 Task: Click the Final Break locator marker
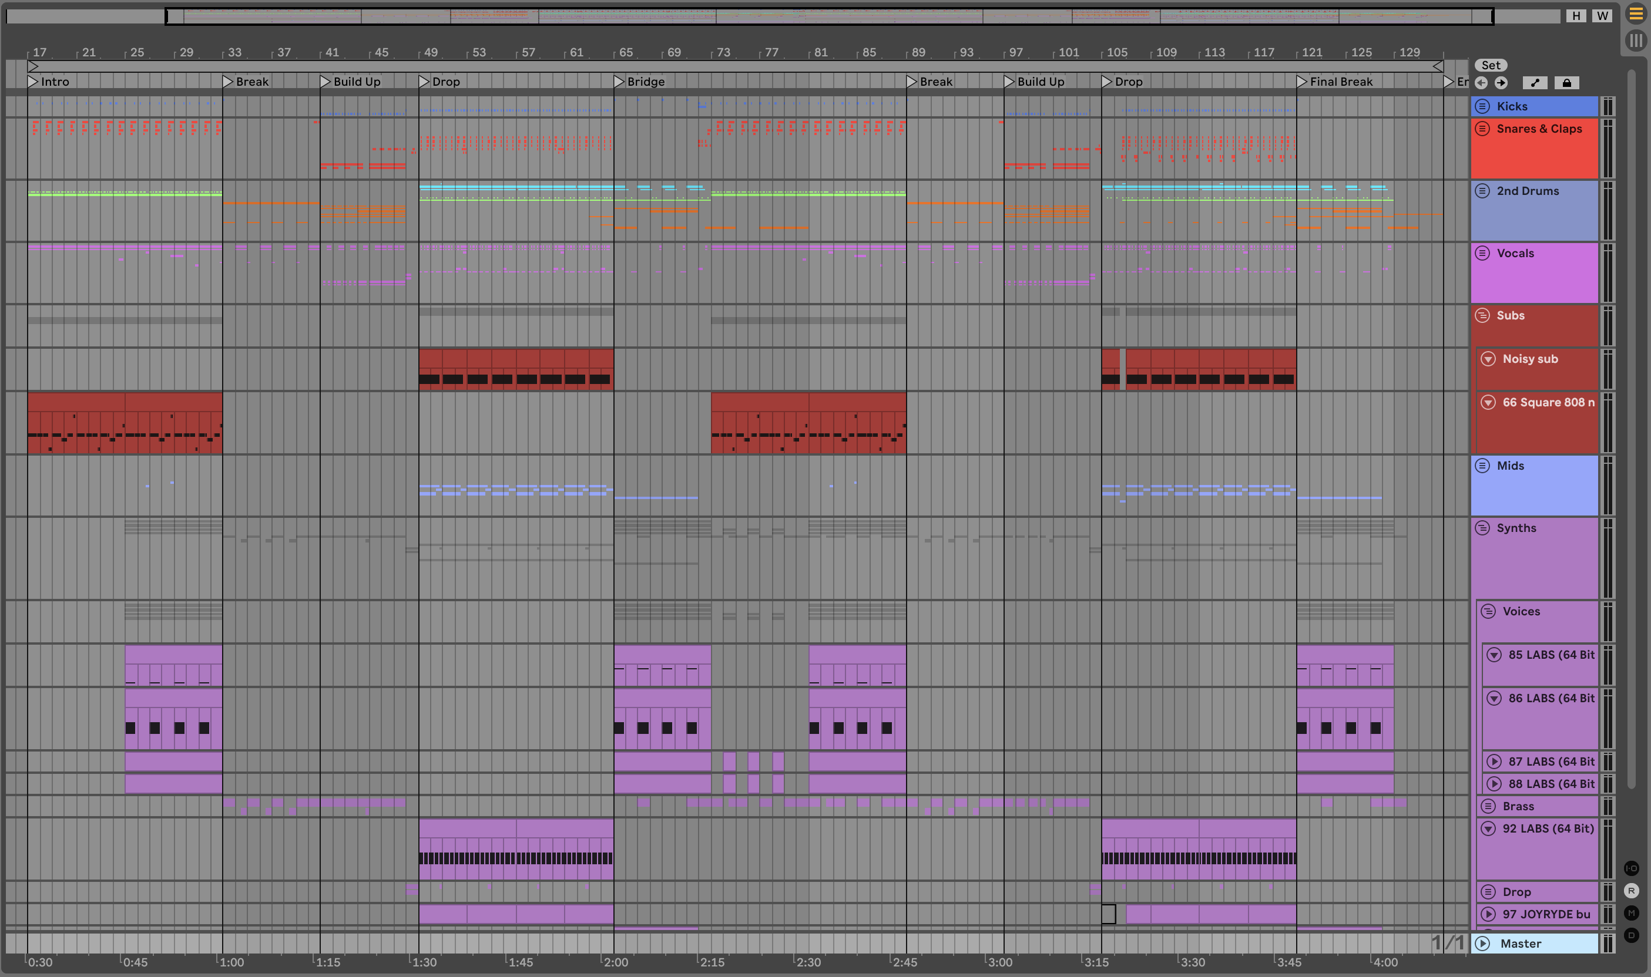click(1302, 82)
